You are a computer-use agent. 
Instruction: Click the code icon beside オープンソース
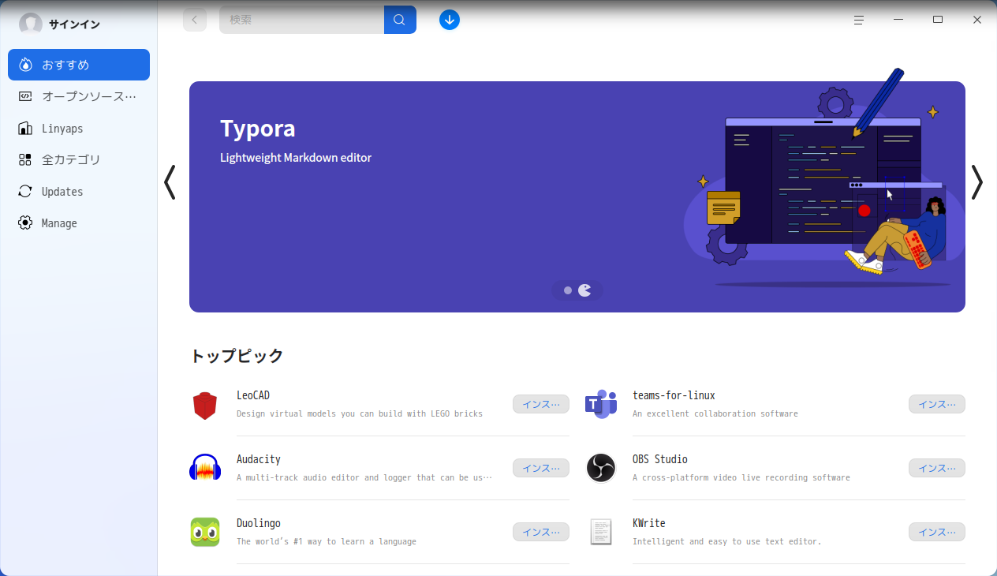coord(25,96)
